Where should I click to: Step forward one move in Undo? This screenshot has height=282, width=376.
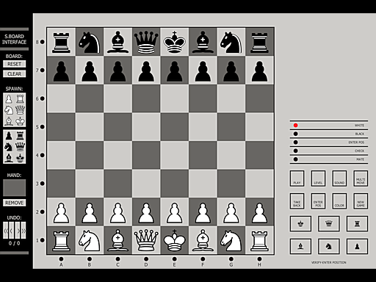click(x=18, y=231)
